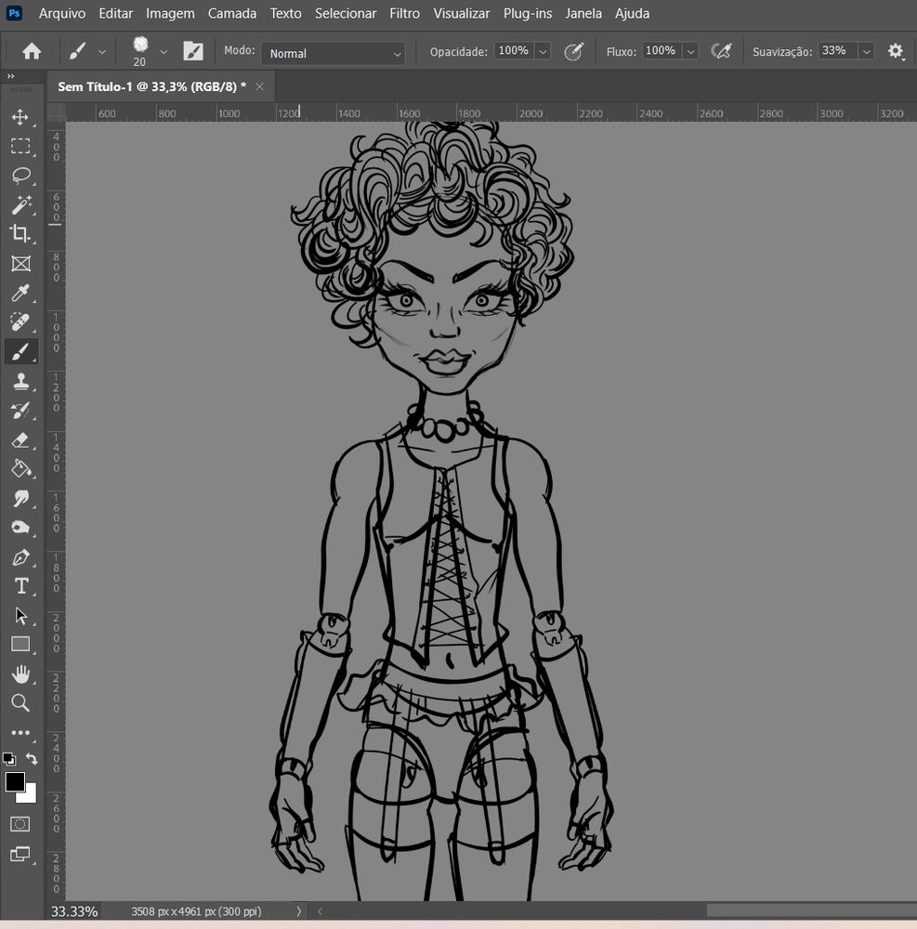Click the Photoshop Ps logo
The height and width of the screenshot is (929, 917).
click(14, 12)
